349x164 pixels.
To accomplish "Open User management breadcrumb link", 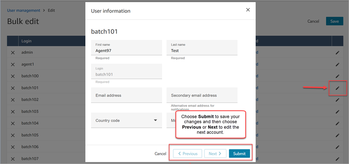I will coord(24,10).
